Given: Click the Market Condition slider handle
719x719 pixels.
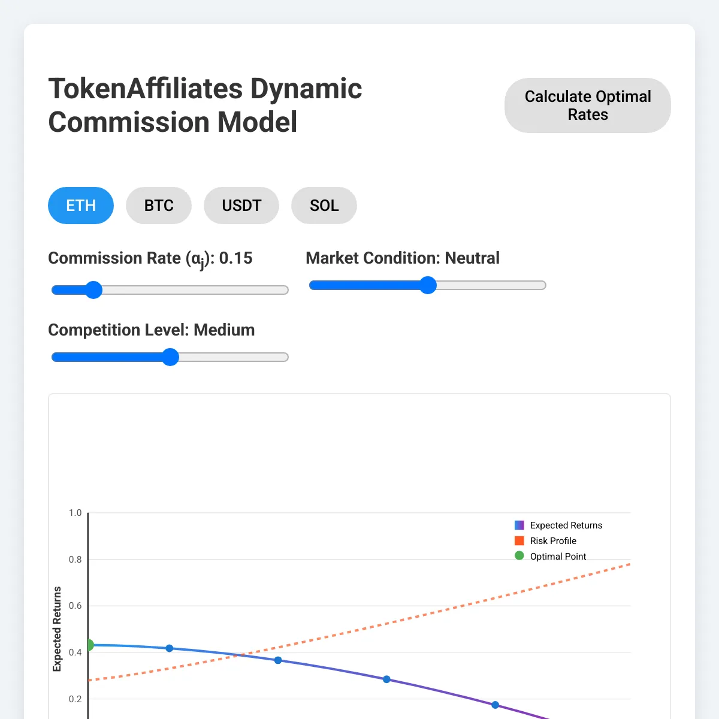Looking at the screenshot, I should 428,285.
